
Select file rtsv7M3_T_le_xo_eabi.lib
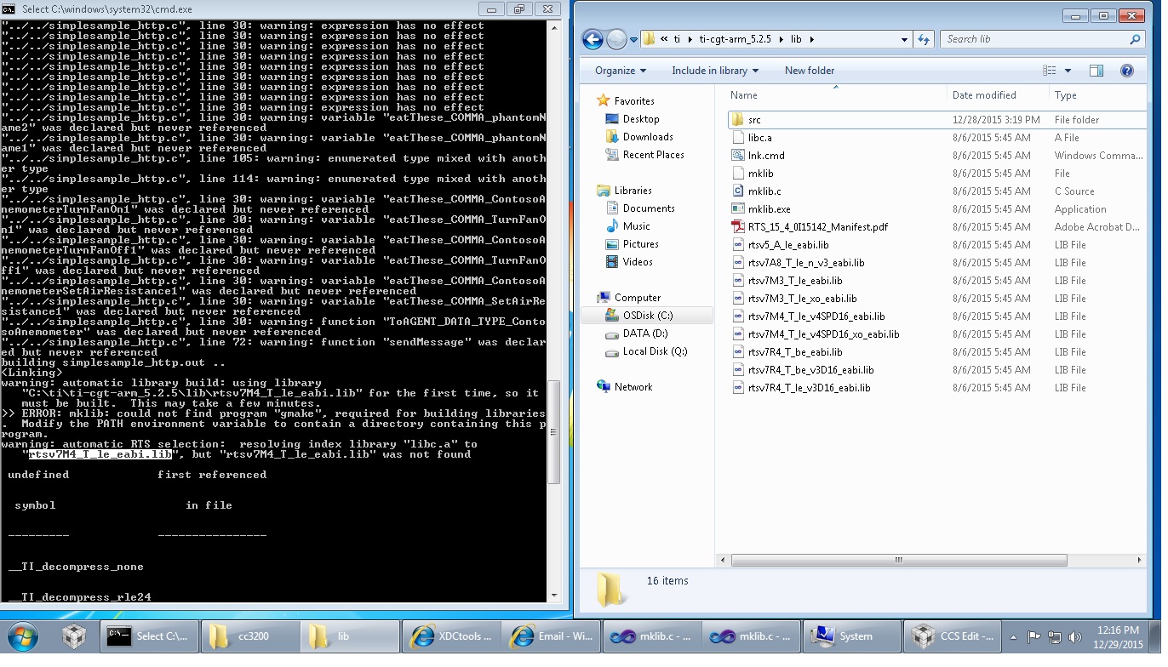802,299
